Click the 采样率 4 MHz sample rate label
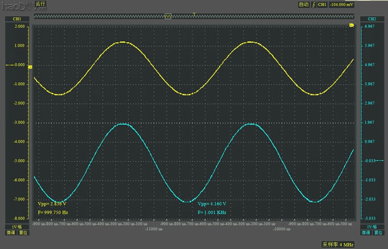388x249 pixels. [337, 244]
